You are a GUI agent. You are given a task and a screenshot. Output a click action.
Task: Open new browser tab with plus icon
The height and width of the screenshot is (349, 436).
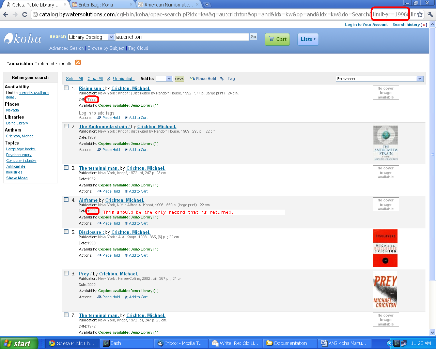point(207,4)
